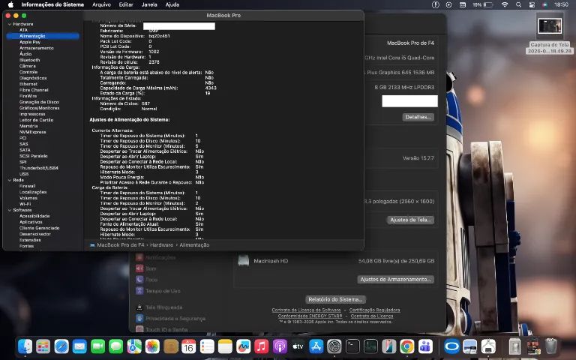Screen dimensions: 576x360
Task: Open Launchpad in the Dock
Action: pyautogui.click(x=43, y=346)
